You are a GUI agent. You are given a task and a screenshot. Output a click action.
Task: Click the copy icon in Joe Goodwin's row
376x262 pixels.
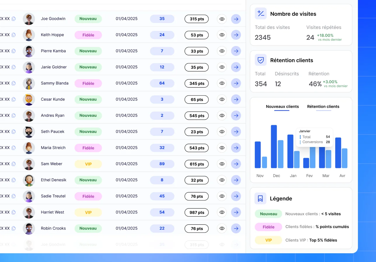pyautogui.click(x=13, y=19)
